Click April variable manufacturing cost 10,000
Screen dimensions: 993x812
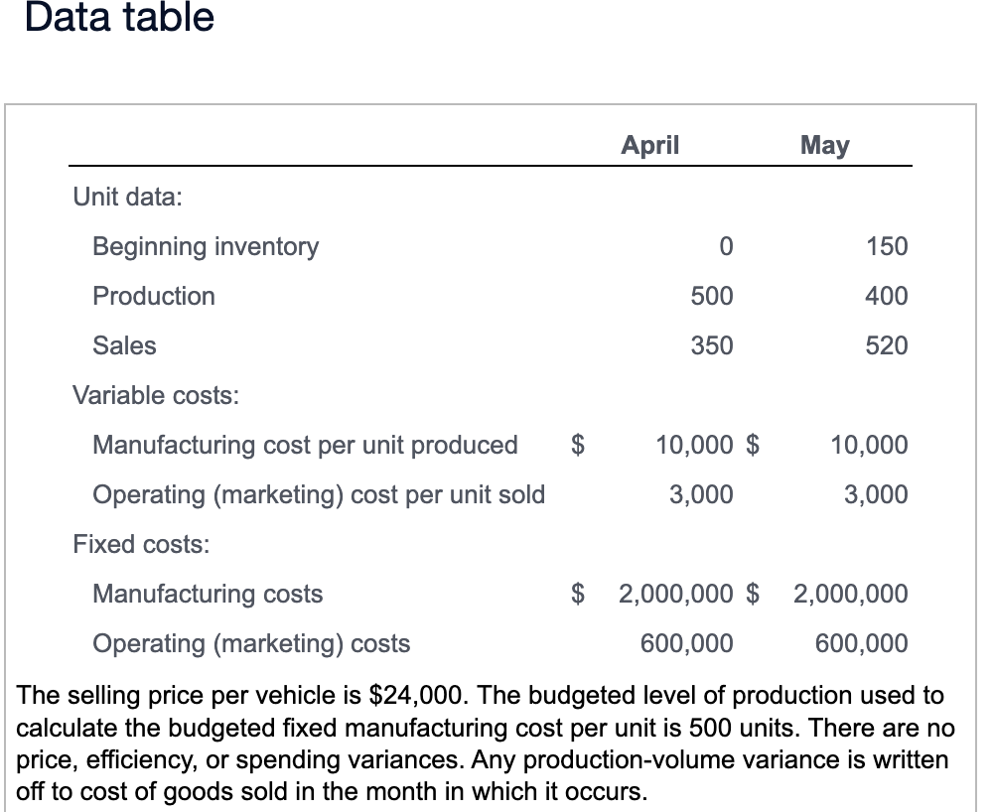[694, 445]
